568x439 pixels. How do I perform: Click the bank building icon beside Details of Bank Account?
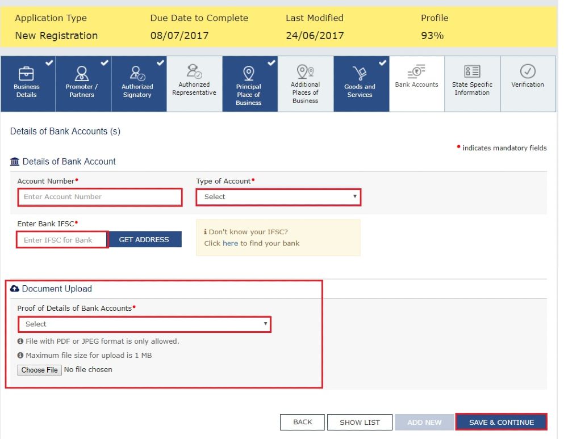coord(15,161)
